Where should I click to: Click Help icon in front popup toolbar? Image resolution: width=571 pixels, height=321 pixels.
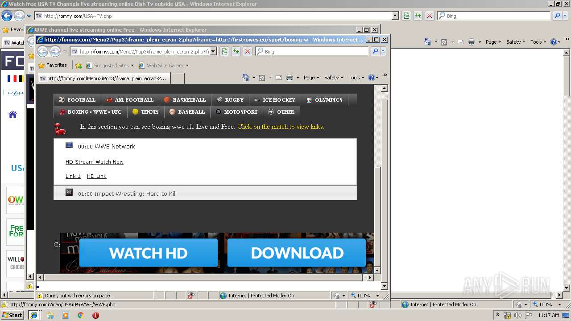click(x=372, y=78)
